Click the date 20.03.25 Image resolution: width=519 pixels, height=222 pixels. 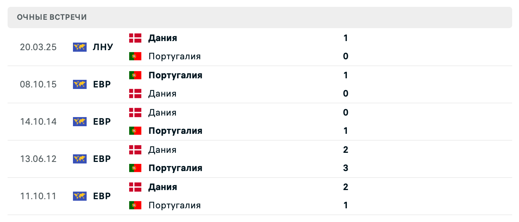pyautogui.click(x=38, y=47)
